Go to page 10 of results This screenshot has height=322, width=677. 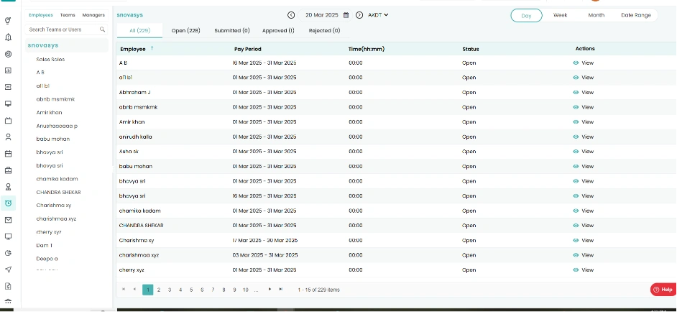tap(245, 290)
